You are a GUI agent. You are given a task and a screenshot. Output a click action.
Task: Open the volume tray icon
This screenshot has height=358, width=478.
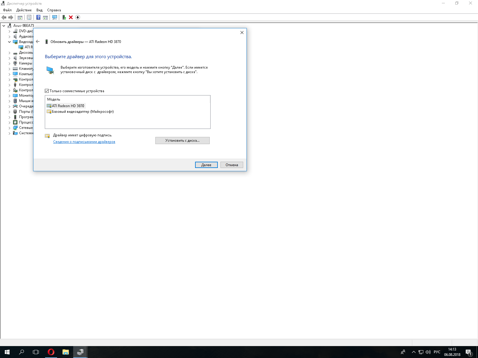point(428,352)
